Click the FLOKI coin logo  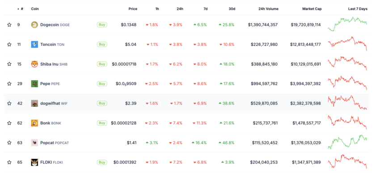(x=34, y=162)
